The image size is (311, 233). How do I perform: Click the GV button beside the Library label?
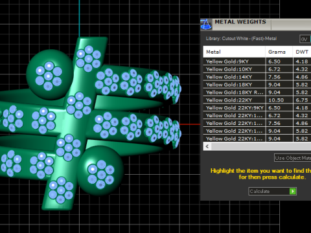pos(305,39)
